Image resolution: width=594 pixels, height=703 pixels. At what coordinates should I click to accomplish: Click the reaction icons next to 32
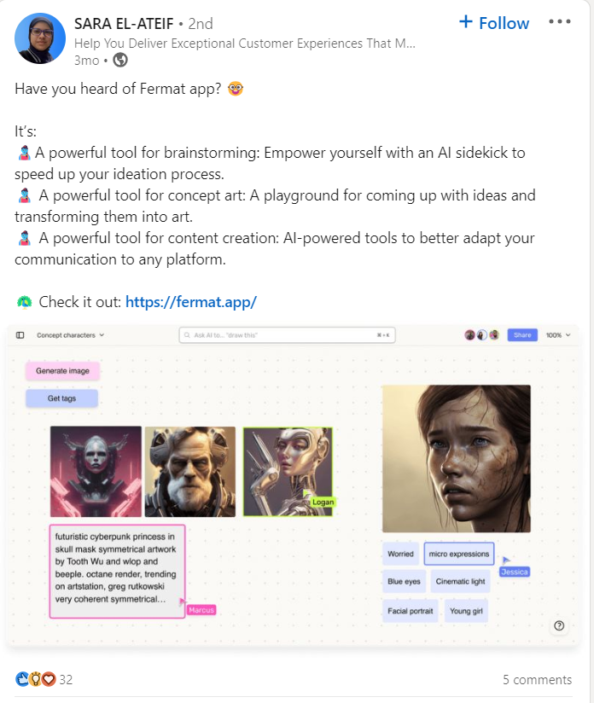pos(36,679)
